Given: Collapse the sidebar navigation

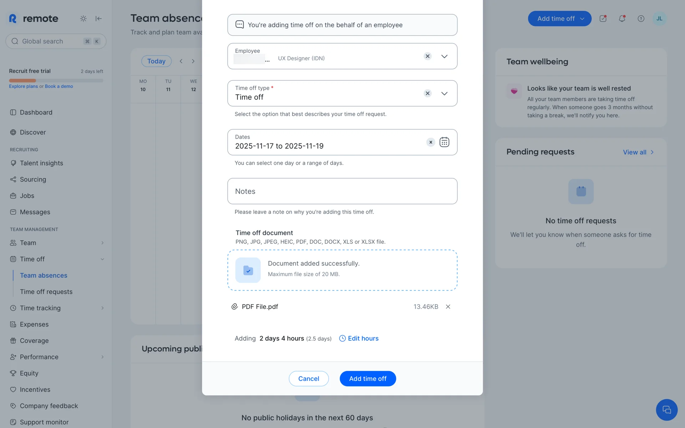Looking at the screenshot, I should [x=98, y=19].
